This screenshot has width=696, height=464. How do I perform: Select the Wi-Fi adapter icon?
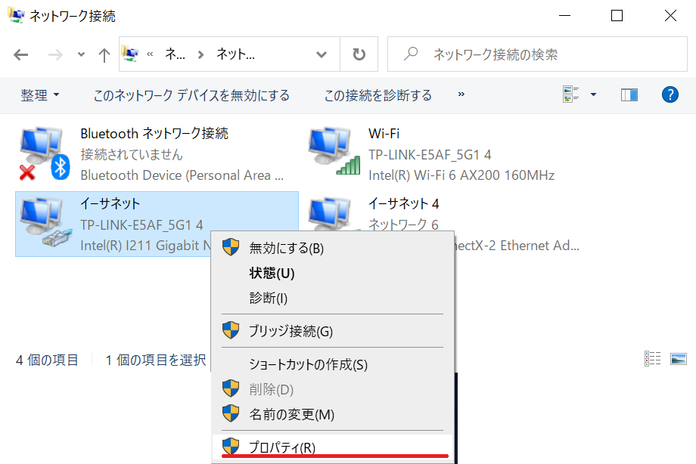click(x=334, y=151)
